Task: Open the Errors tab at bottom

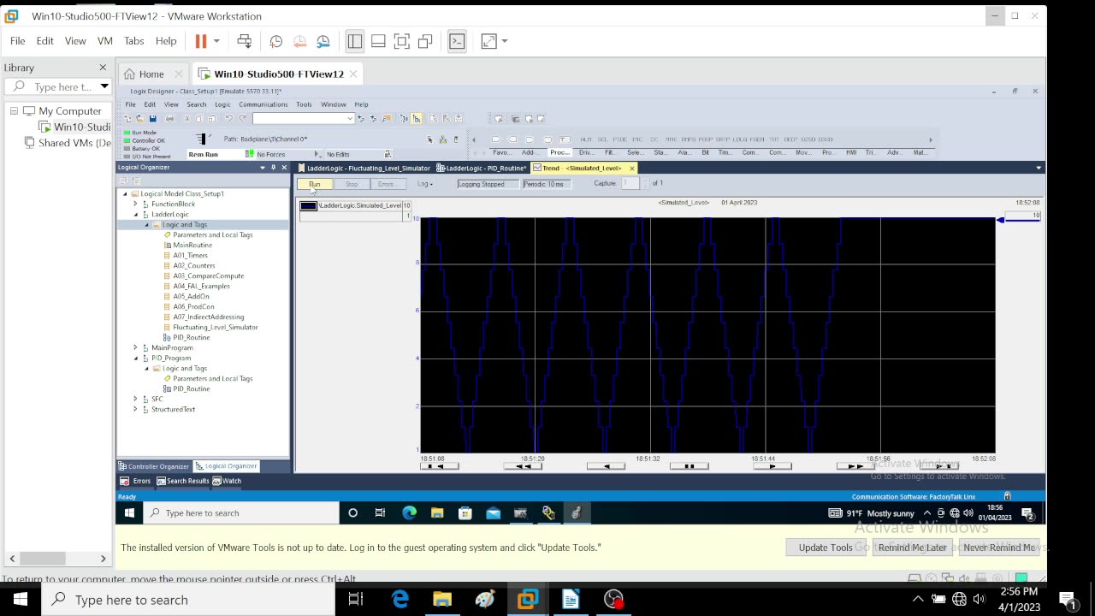Action: (x=136, y=481)
